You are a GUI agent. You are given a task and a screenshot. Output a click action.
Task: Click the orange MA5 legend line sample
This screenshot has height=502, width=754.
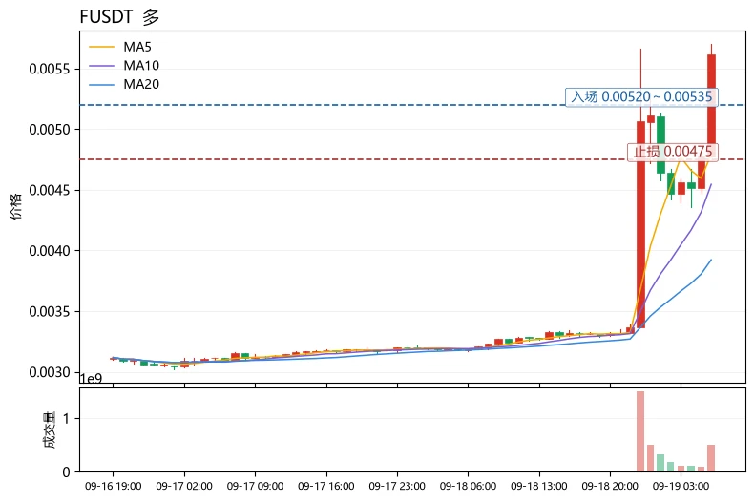101,47
